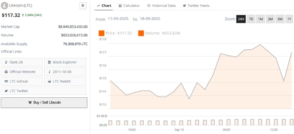Select the 7D zoom range
Screen dimensions: 294x134
point(251,19)
